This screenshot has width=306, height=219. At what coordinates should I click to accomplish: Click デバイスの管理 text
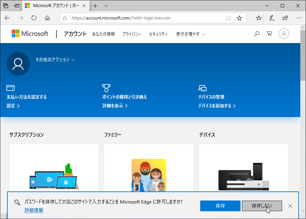pyautogui.click(x=211, y=97)
